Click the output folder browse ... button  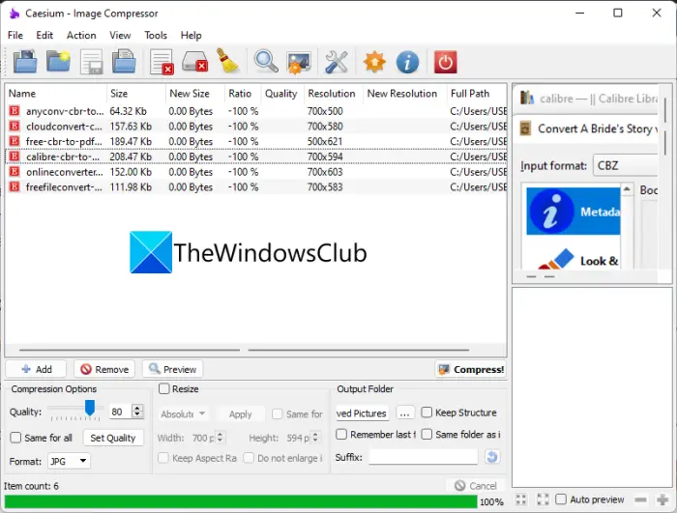tap(404, 413)
